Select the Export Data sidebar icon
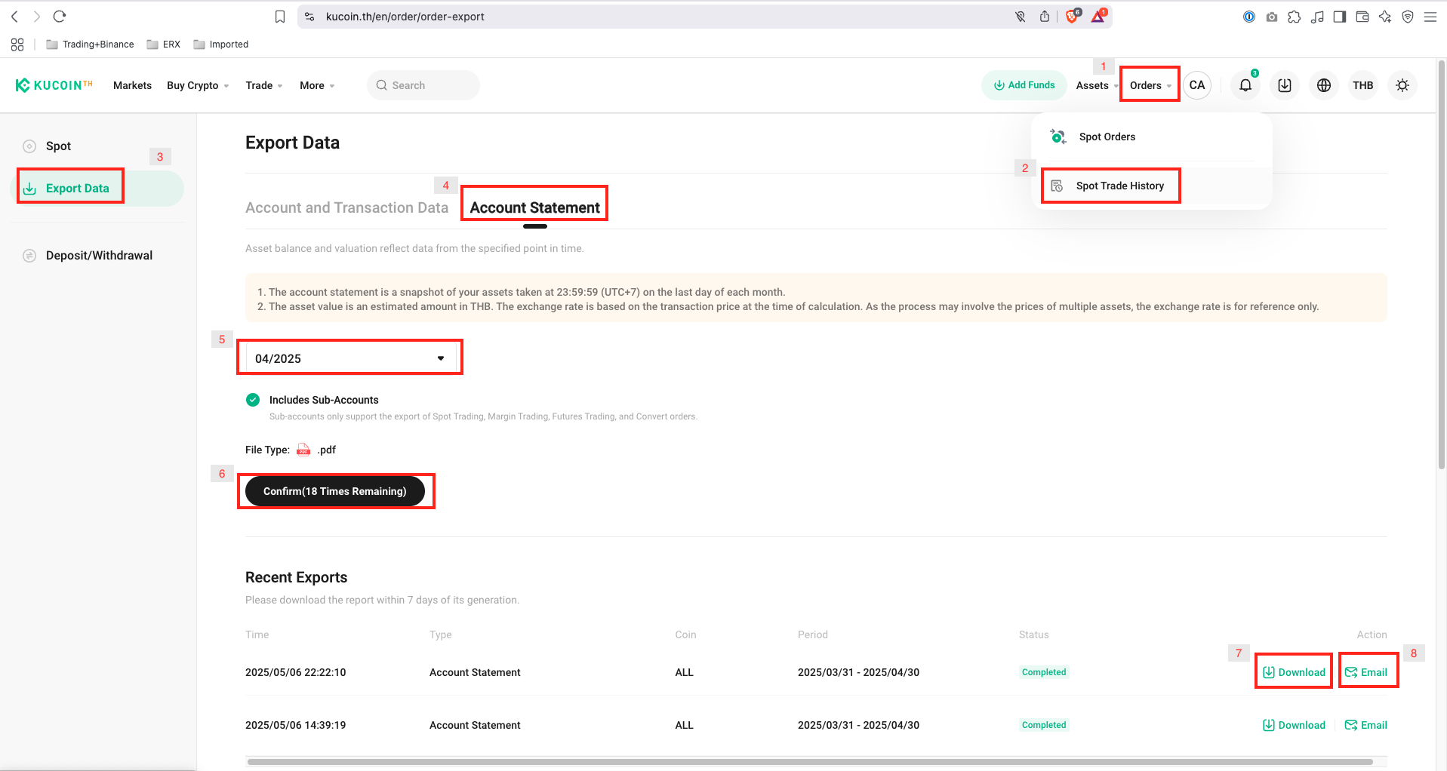The width and height of the screenshot is (1447, 771). (31, 188)
